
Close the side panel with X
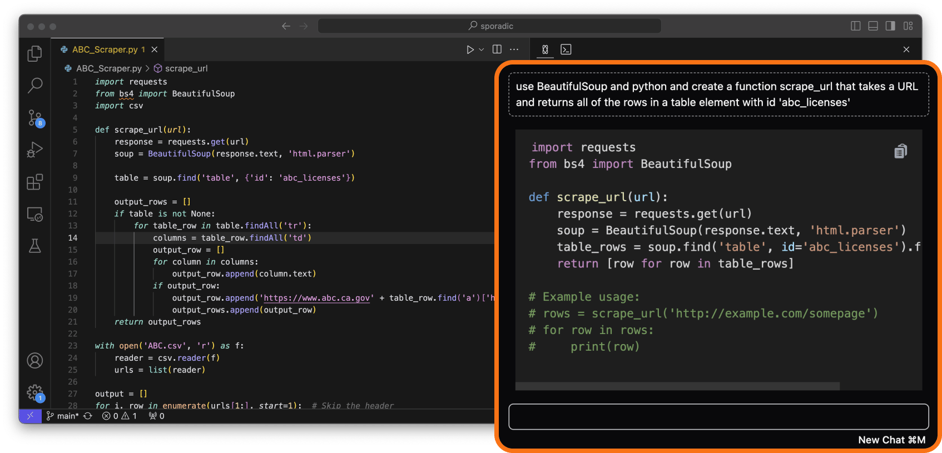click(x=906, y=49)
